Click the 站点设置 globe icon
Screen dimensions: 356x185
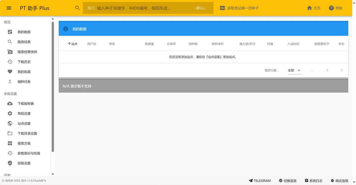coord(10,123)
